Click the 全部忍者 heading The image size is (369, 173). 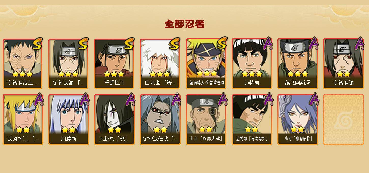coord(184,24)
